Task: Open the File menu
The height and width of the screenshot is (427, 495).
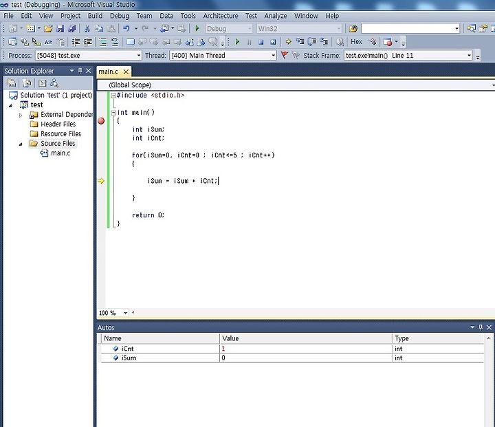Action: tap(8, 16)
